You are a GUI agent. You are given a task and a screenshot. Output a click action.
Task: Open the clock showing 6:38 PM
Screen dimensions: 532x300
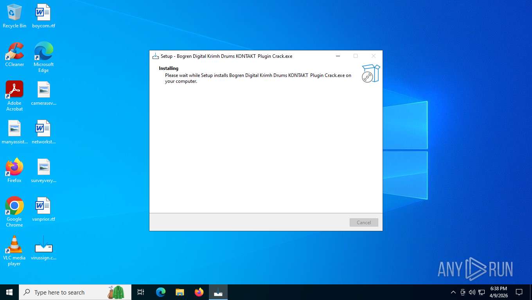tap(499, 292)
